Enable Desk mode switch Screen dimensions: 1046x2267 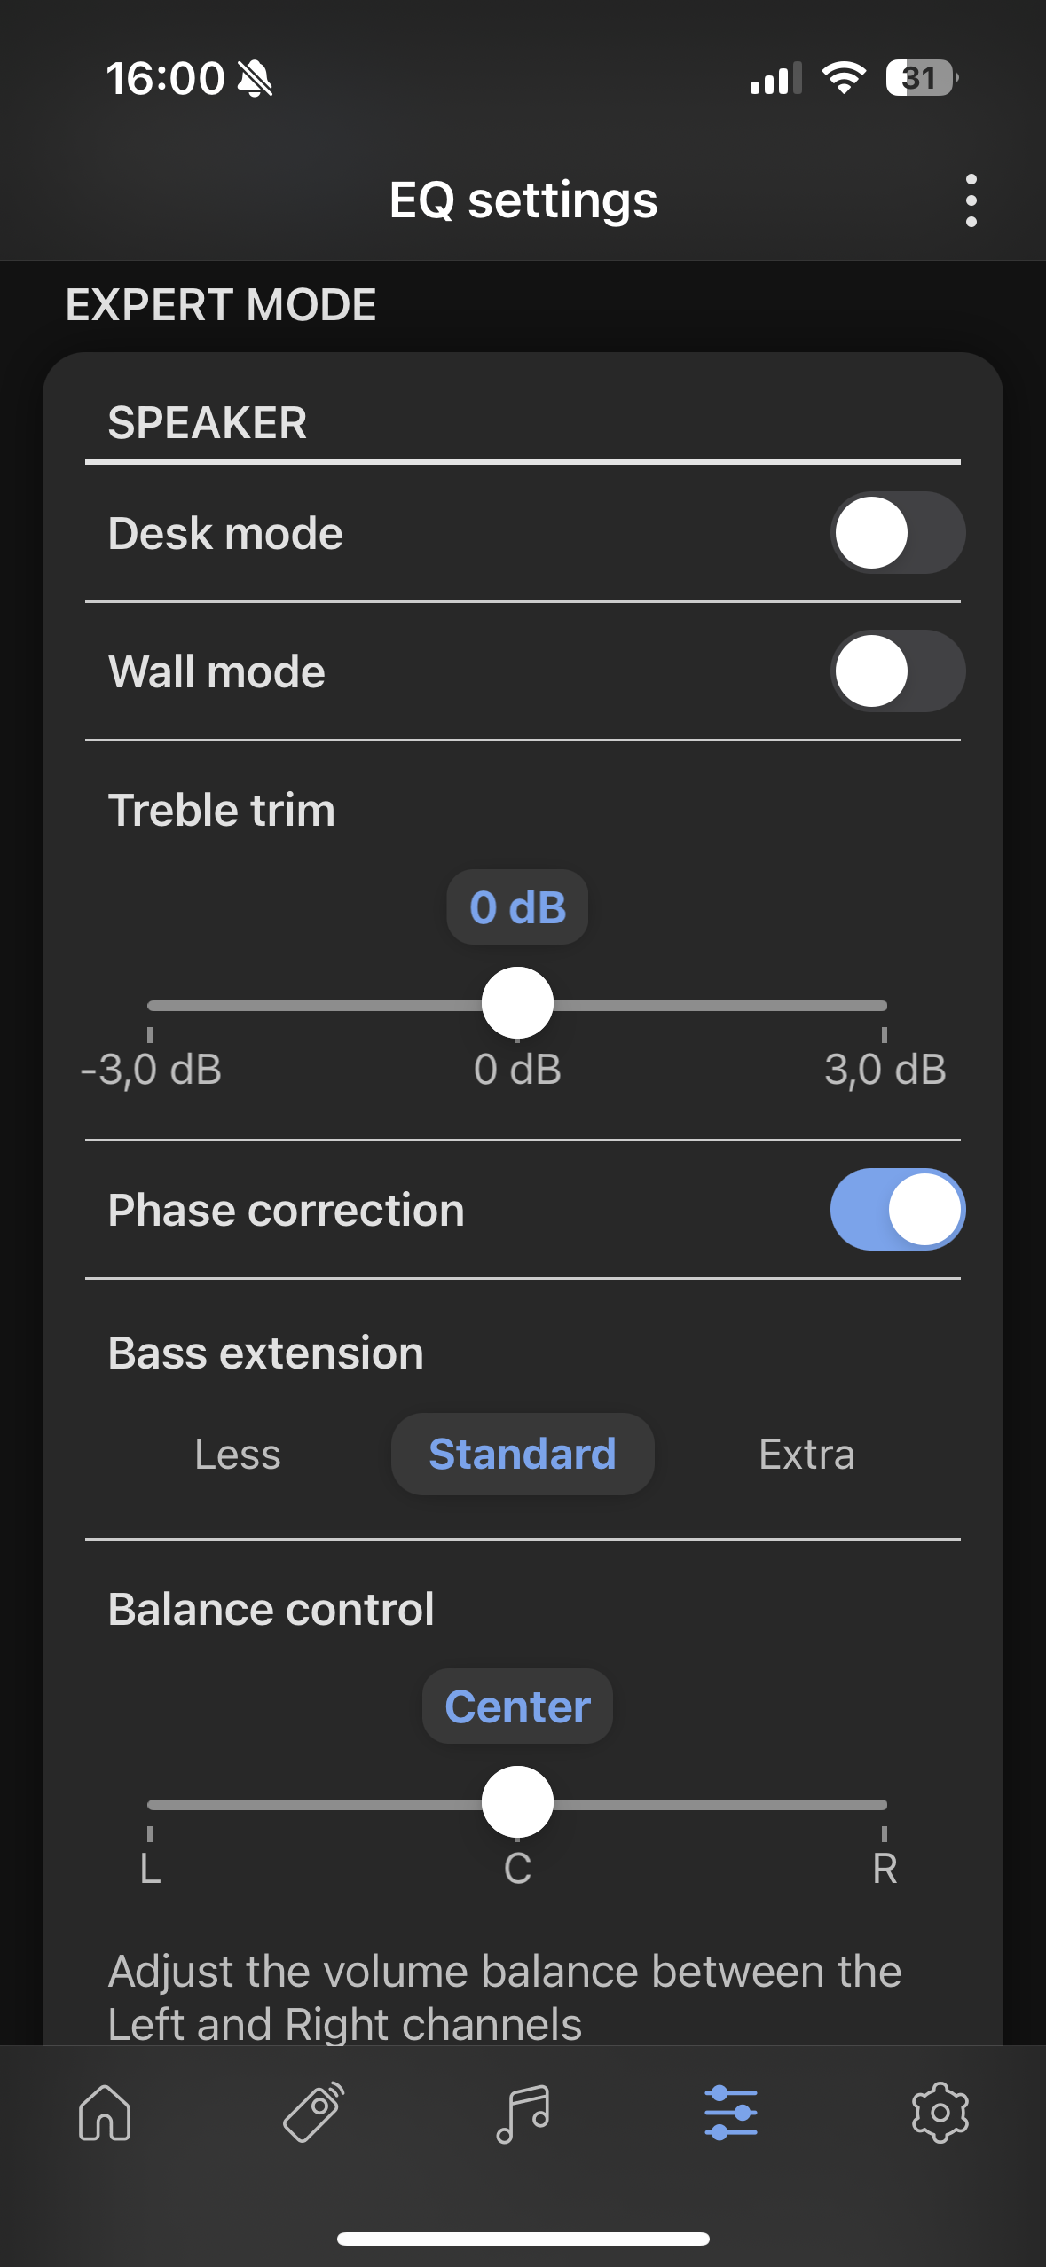pos(897,533)
